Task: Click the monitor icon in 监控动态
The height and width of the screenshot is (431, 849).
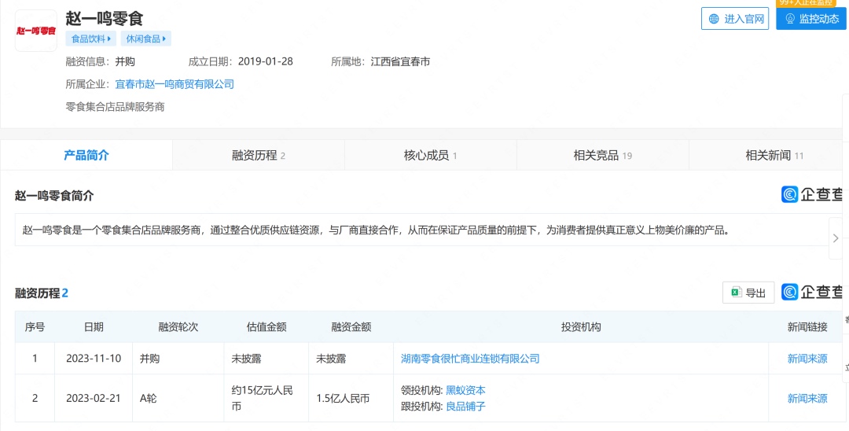Action: (x=790, y=19)
